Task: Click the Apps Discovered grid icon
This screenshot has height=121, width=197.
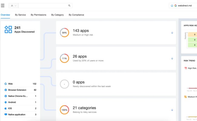Action: (x=8, y=29)
